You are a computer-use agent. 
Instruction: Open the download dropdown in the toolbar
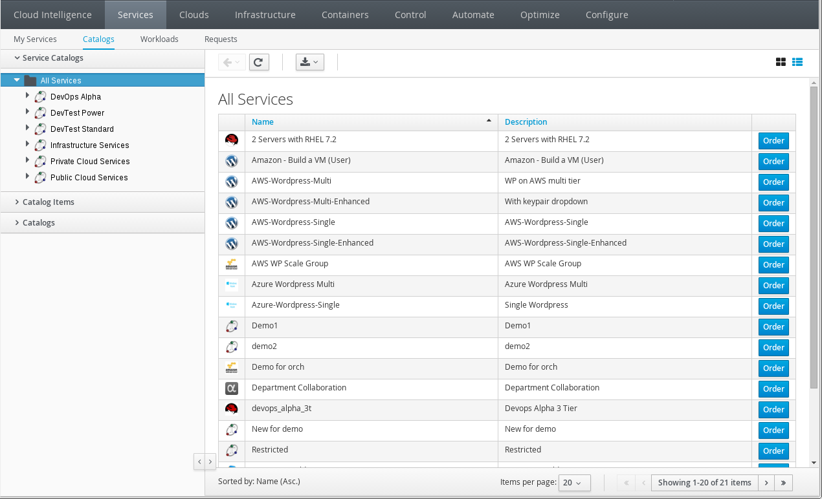click(309, 62)
